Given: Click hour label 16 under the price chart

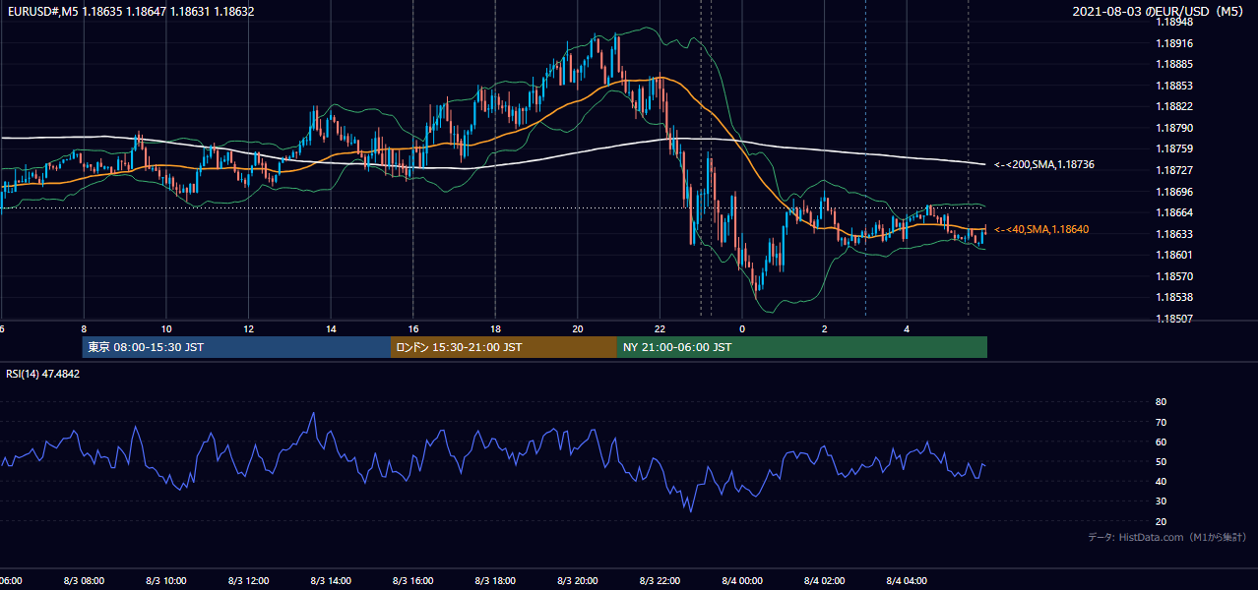Looking at the screenshot, I should click(x=413, y=328).
